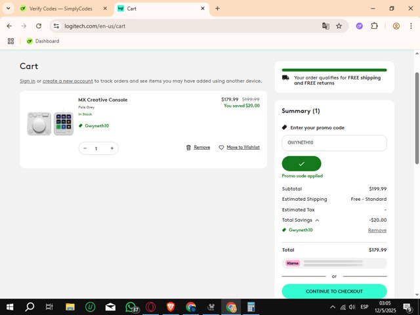Reload the Logitech cart page
Image resolution: width=420 pixels, height=315 pixels.
click(x=39, y=26)
